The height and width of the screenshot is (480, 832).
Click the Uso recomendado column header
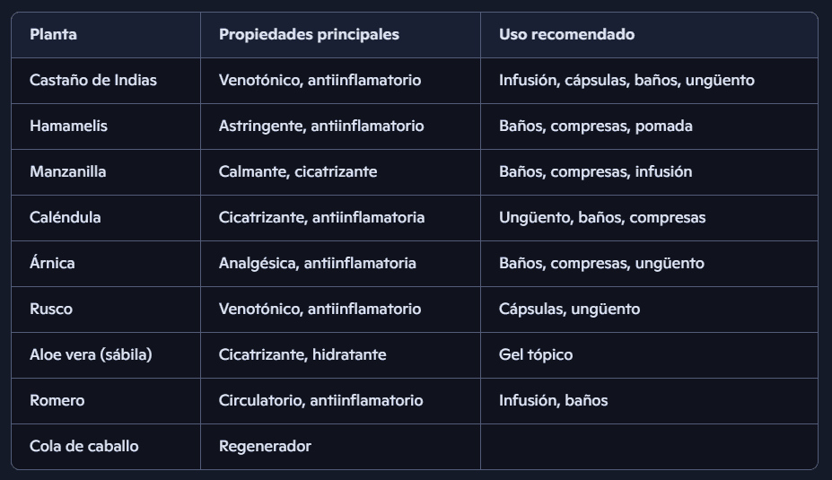pos(566,34)
